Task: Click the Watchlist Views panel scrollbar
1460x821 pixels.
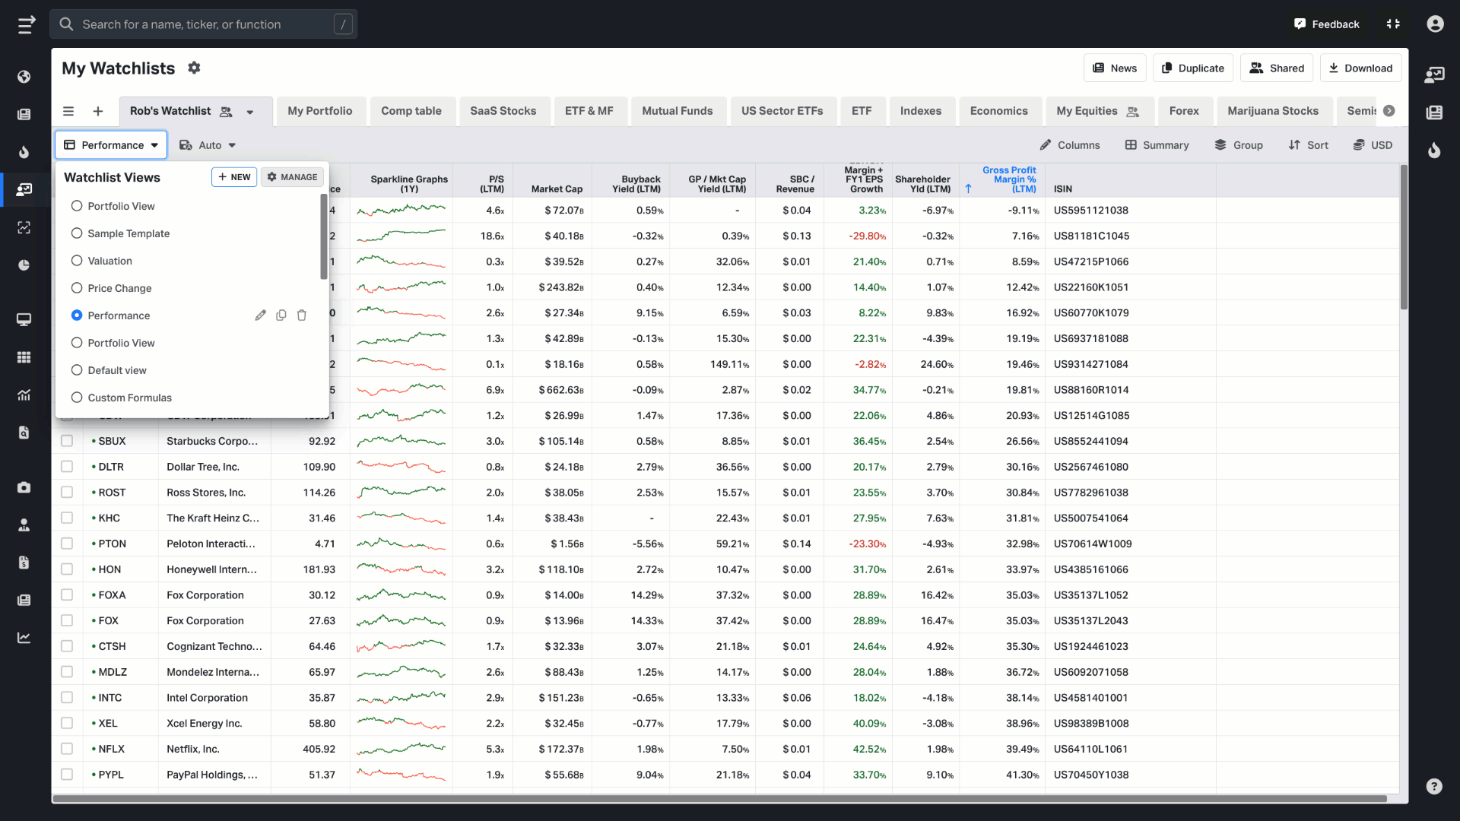Action: pyautogui.click(x=324, y=236)
